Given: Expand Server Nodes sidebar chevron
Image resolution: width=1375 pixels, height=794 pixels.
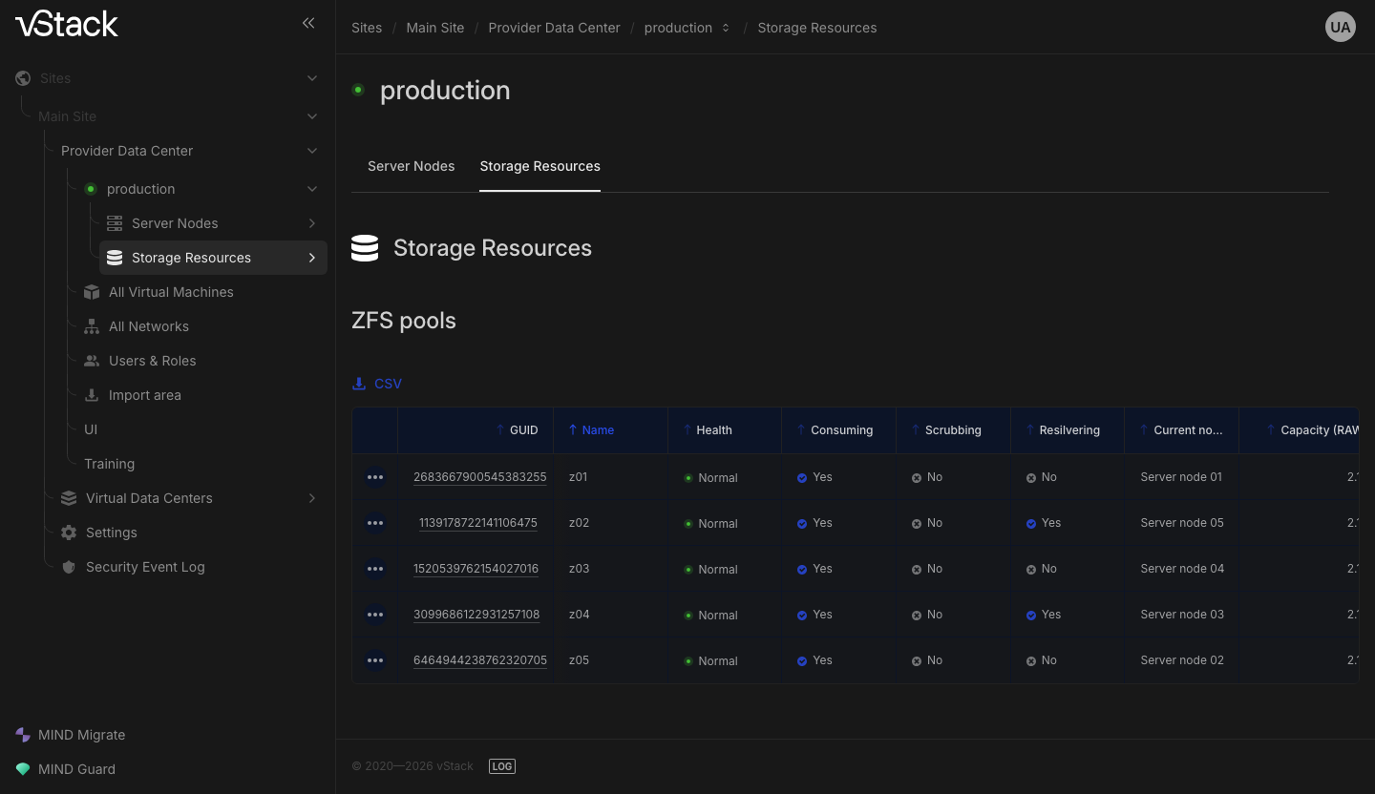Looking at the screenshot, I should coord(312,223).
